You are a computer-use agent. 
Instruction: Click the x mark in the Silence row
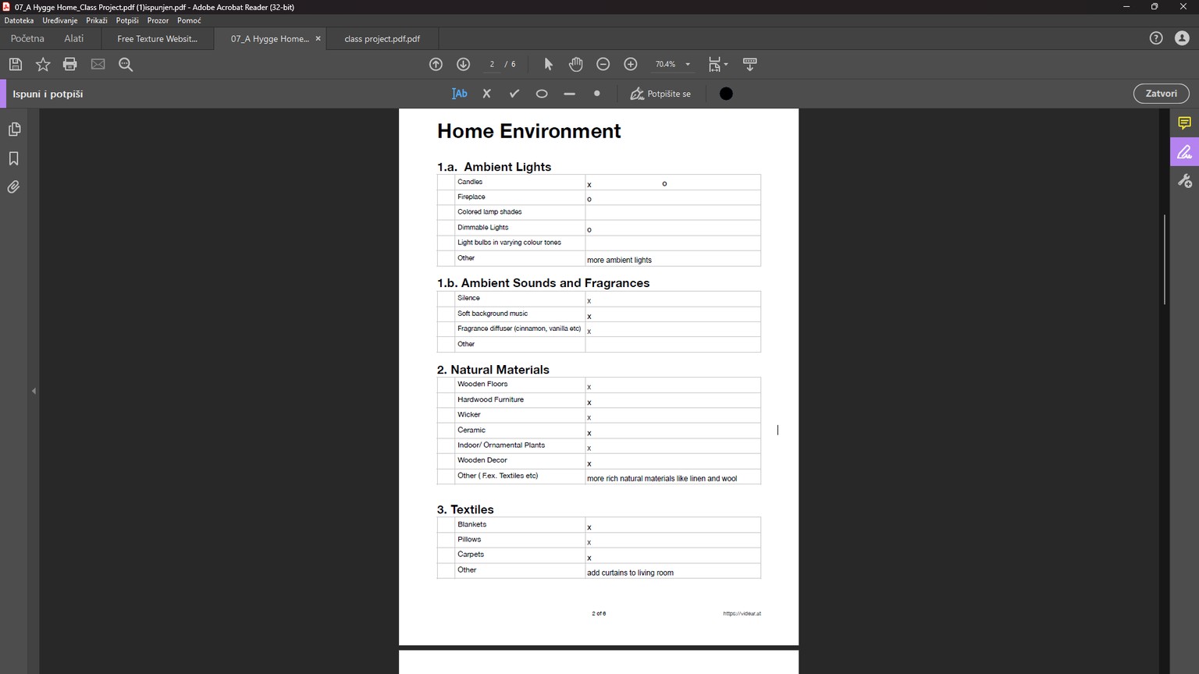click(x=589, y=301)
